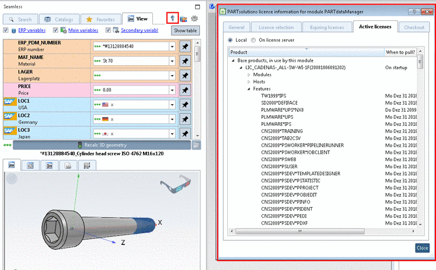The height and width of the screenshot is (270, 436).
Task: Toggle the 3D glasses stereo icon
Action: pos(176,184)
